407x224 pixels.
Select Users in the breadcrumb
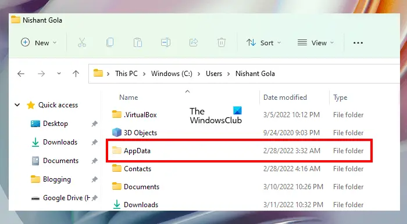click(x=214, y=74)
